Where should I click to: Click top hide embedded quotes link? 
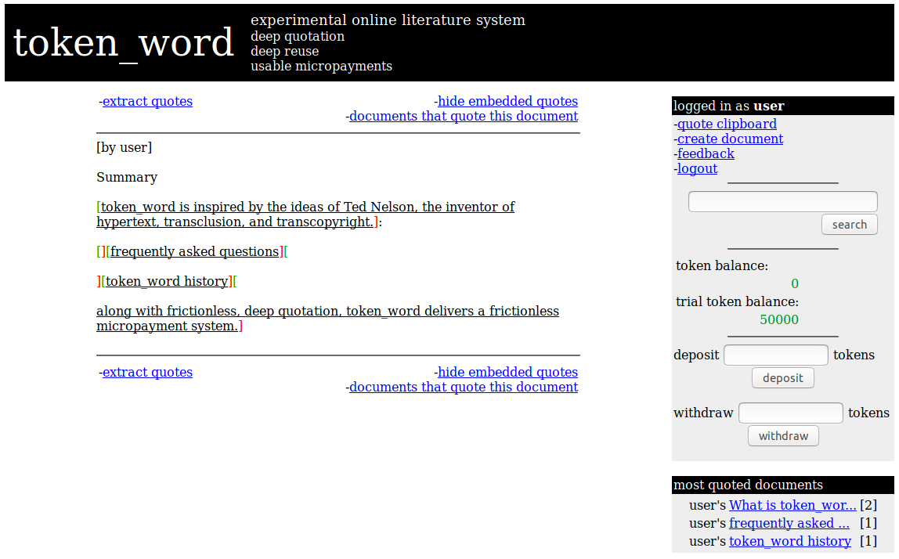(x=508, y=102)
